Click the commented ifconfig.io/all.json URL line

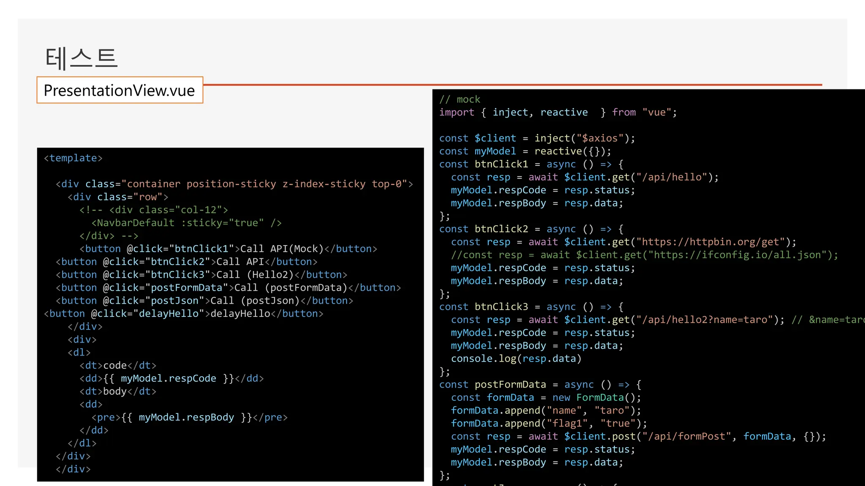[x=644, y=255]
